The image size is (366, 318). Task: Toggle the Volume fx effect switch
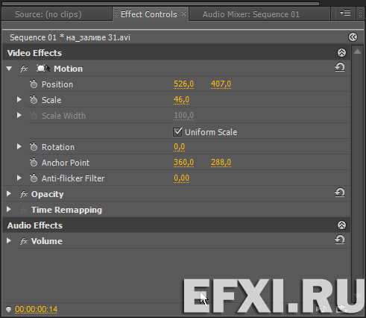pyautogui.click(x=24, y=241)
